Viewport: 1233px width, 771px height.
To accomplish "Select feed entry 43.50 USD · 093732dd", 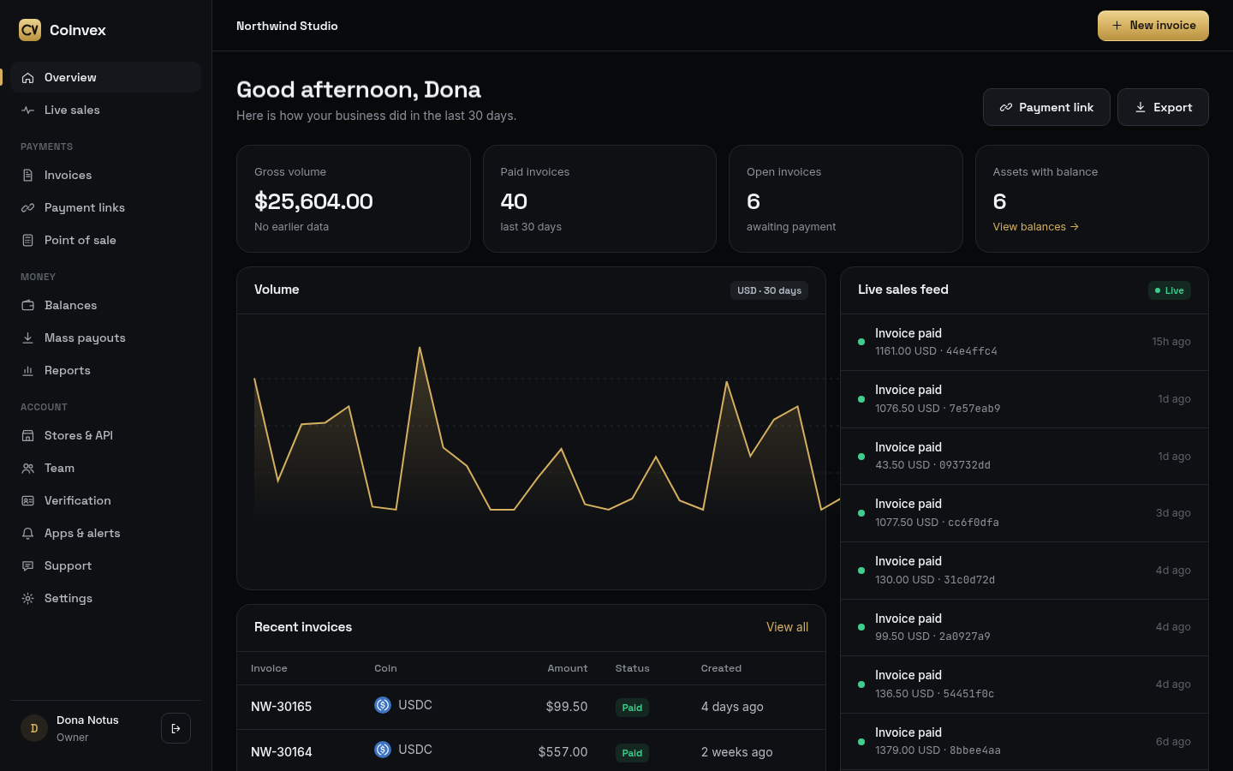I will [x=1024, y=456].
